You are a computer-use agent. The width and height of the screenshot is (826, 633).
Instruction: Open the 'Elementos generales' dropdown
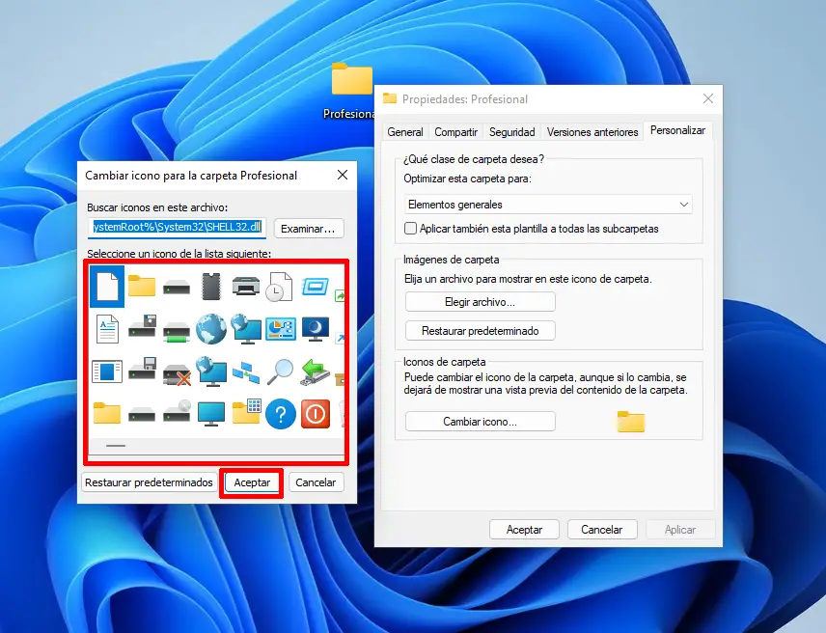point(548,205)
